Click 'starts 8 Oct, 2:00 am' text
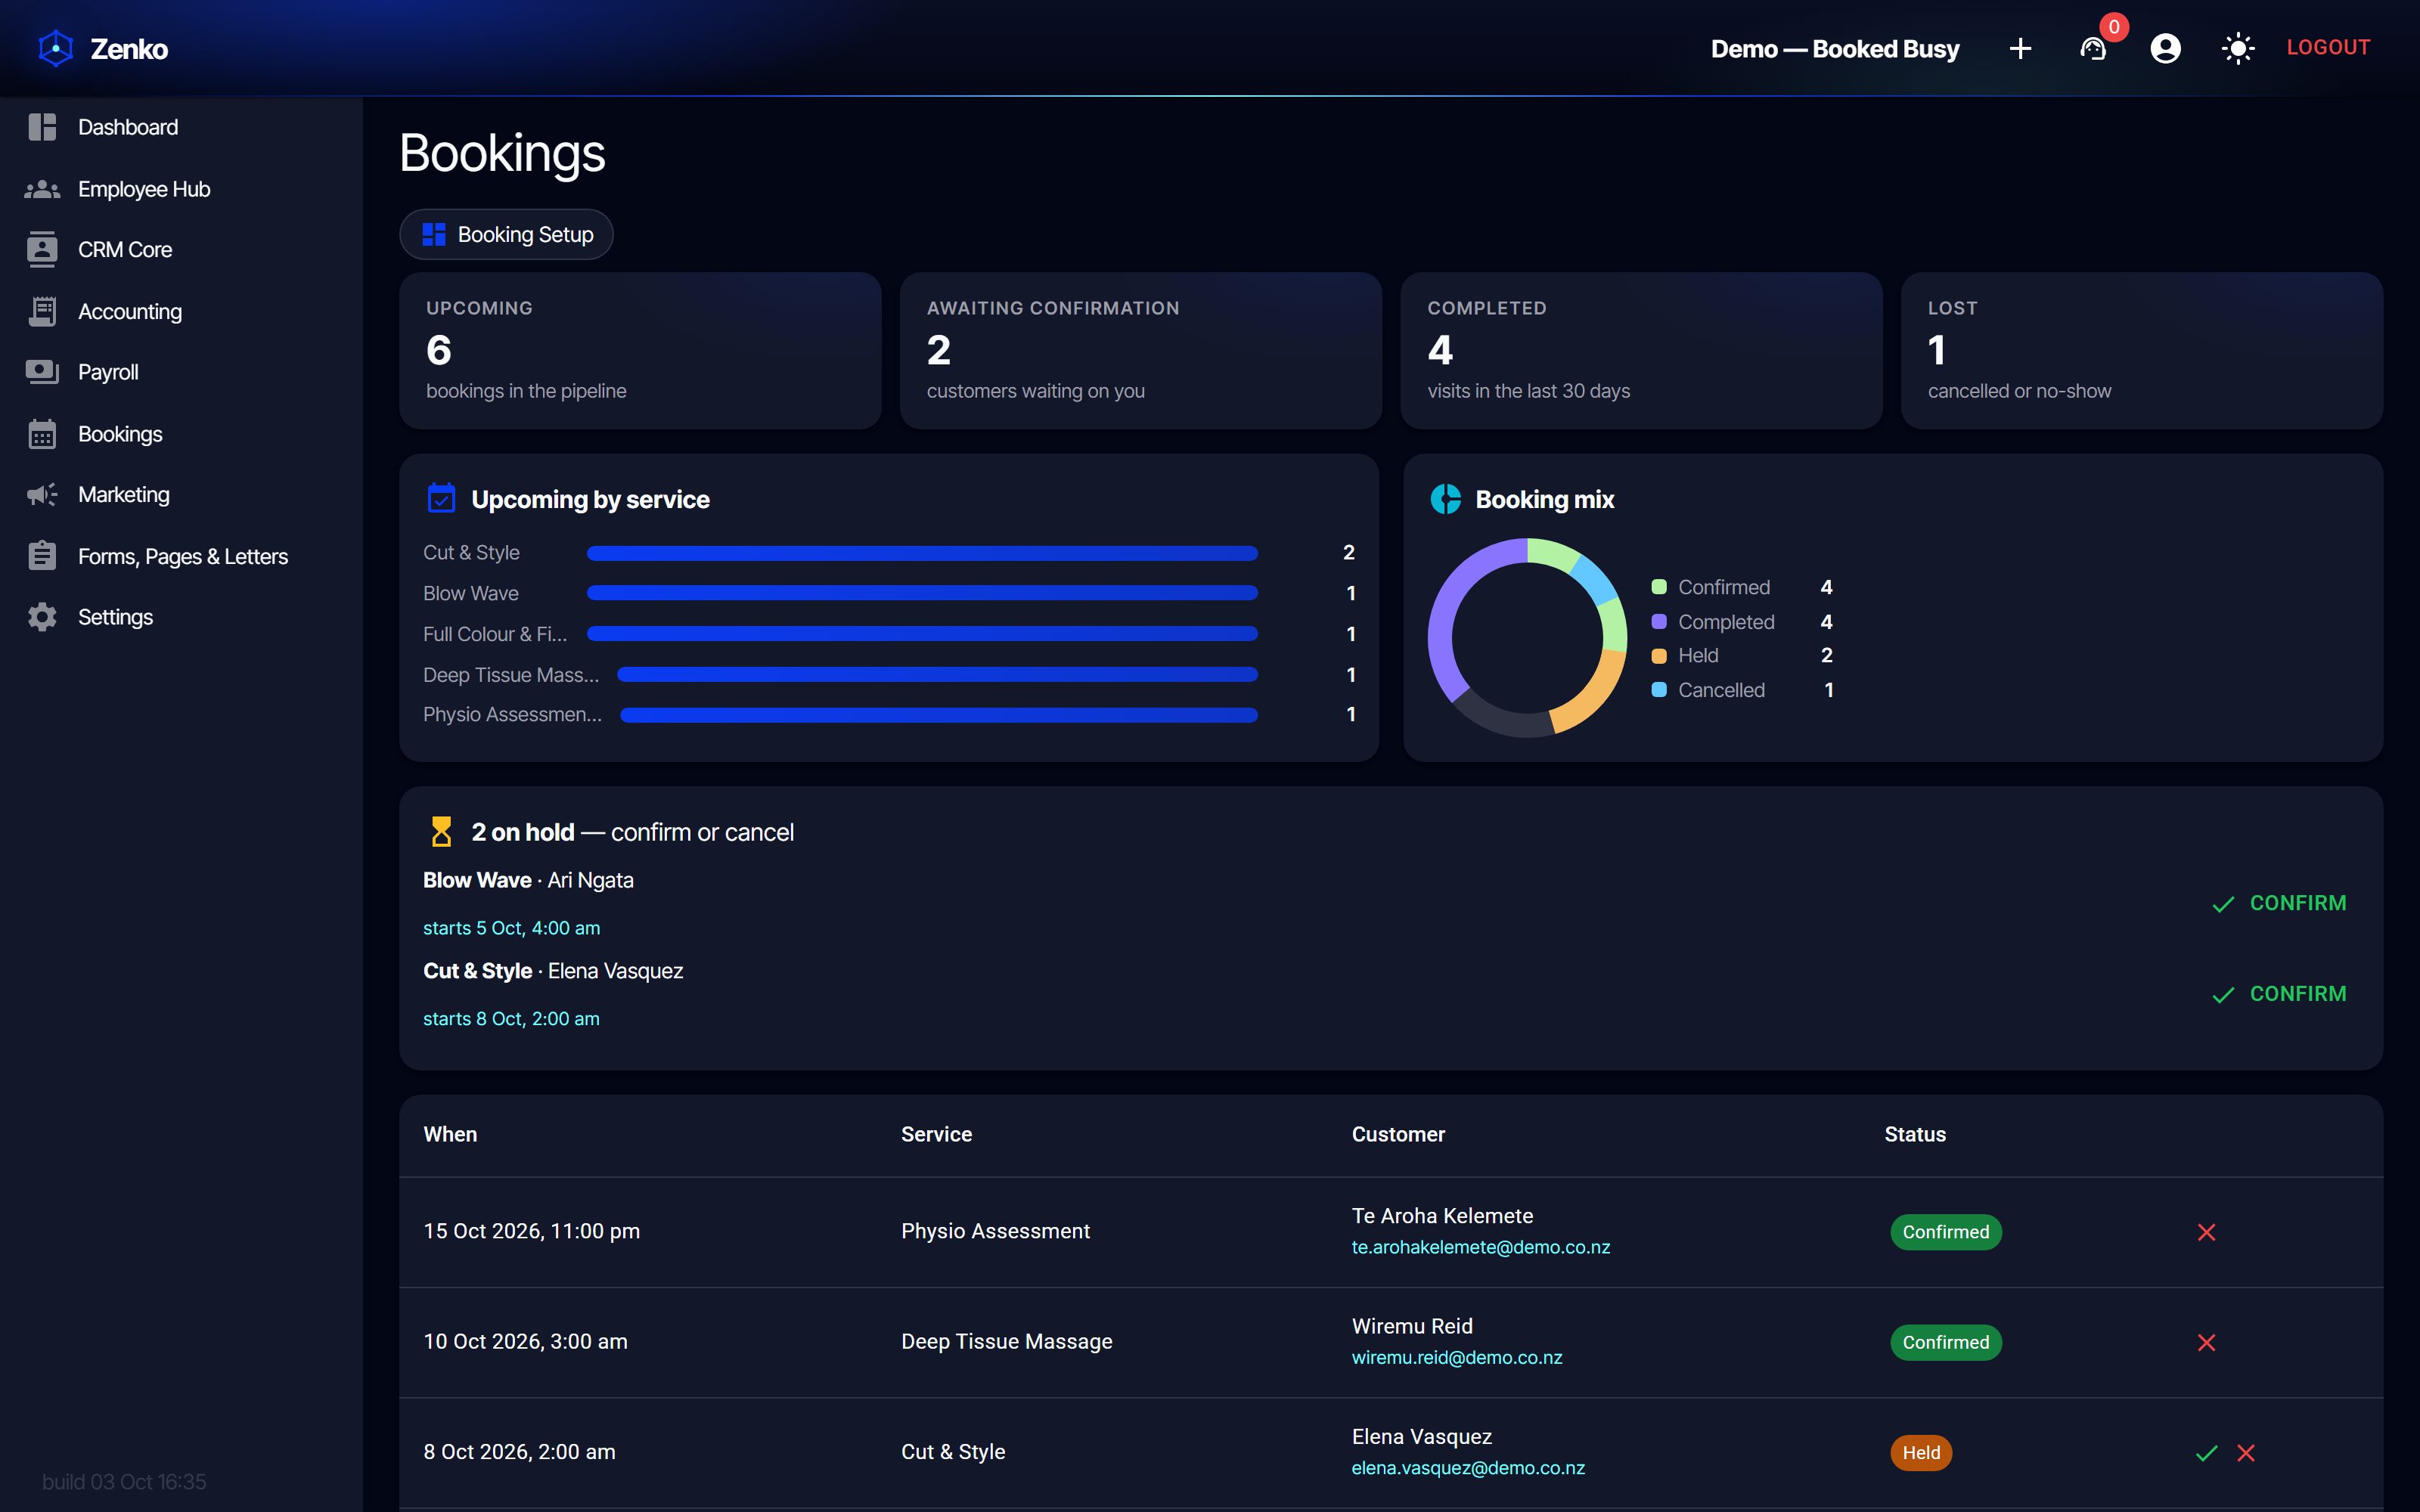 511,1019
